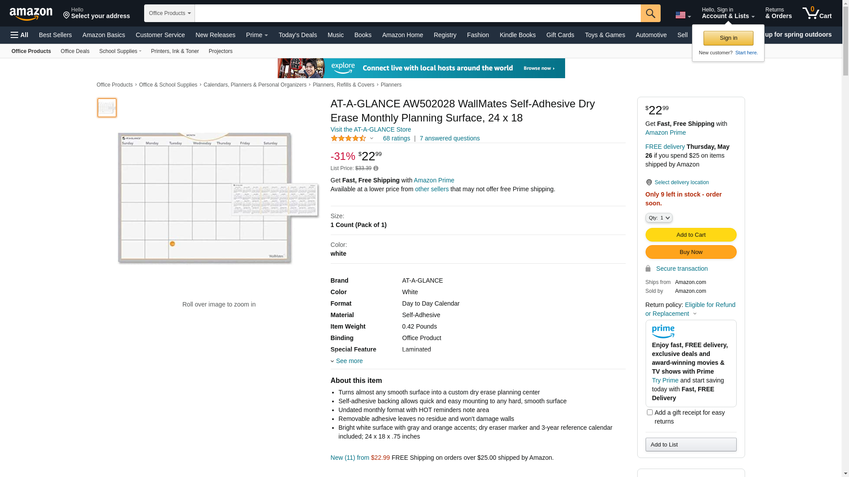This screenshot has height=477, width=849.
Task: Expand the School Supplies submenu
Action: click(120, 51)
